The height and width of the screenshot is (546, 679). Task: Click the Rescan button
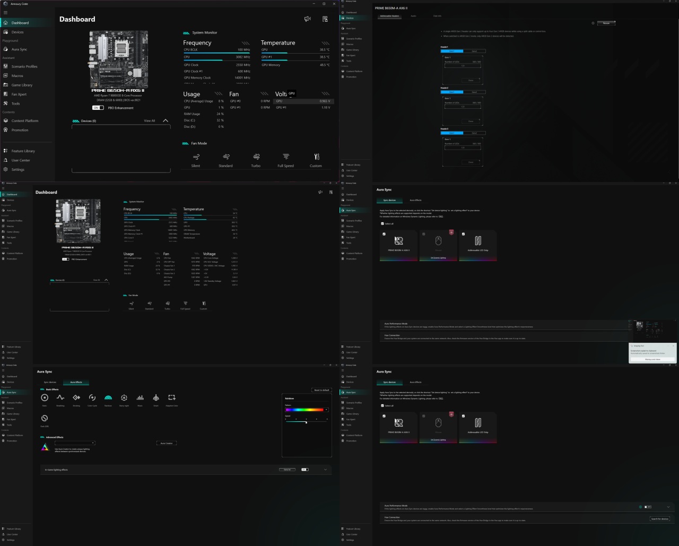[x=606, y=23]
